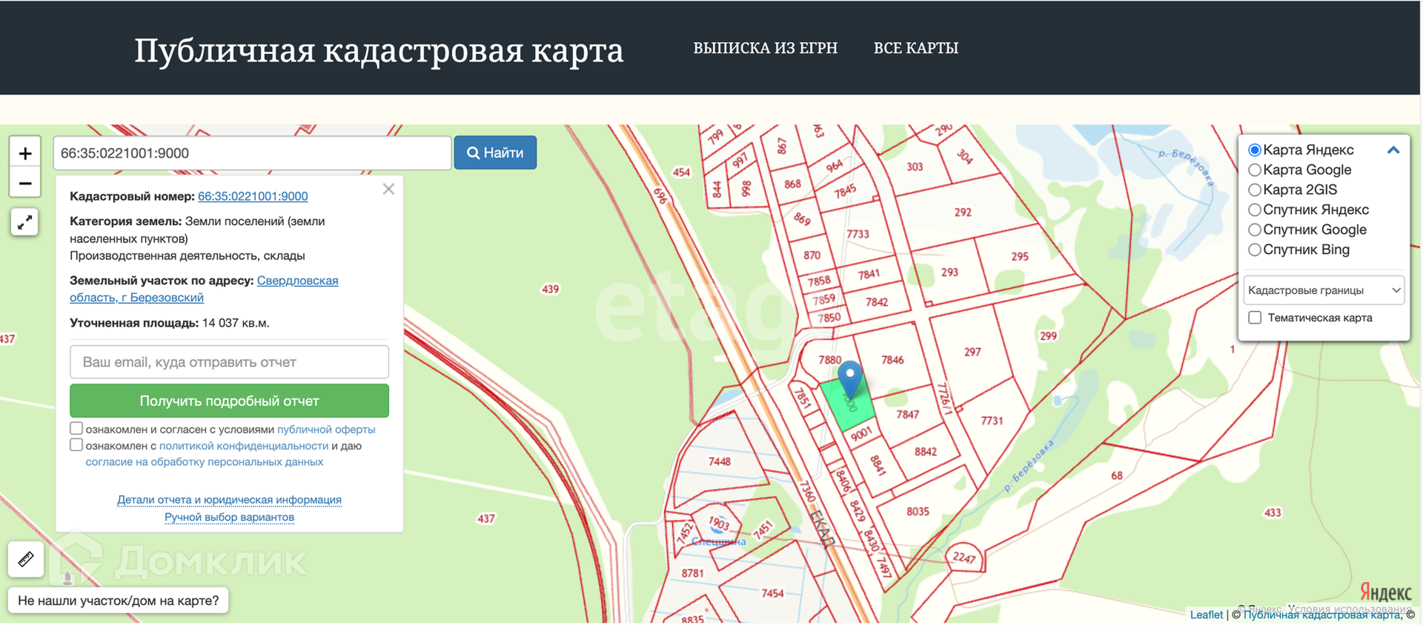Toggle fullscreen map view icon
Screen dimensions: 1423x625
[x=24, y=222]
